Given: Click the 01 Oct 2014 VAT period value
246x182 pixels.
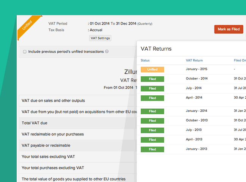Looking at the screenshot, I should (100, 23).
